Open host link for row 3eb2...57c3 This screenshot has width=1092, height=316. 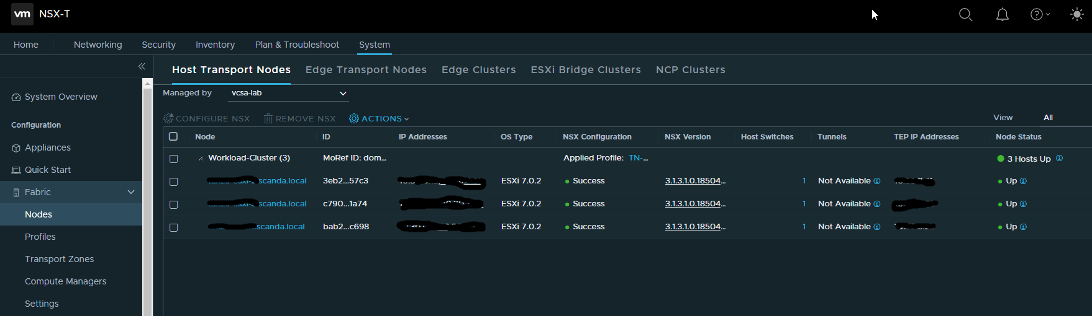(257, 181)
